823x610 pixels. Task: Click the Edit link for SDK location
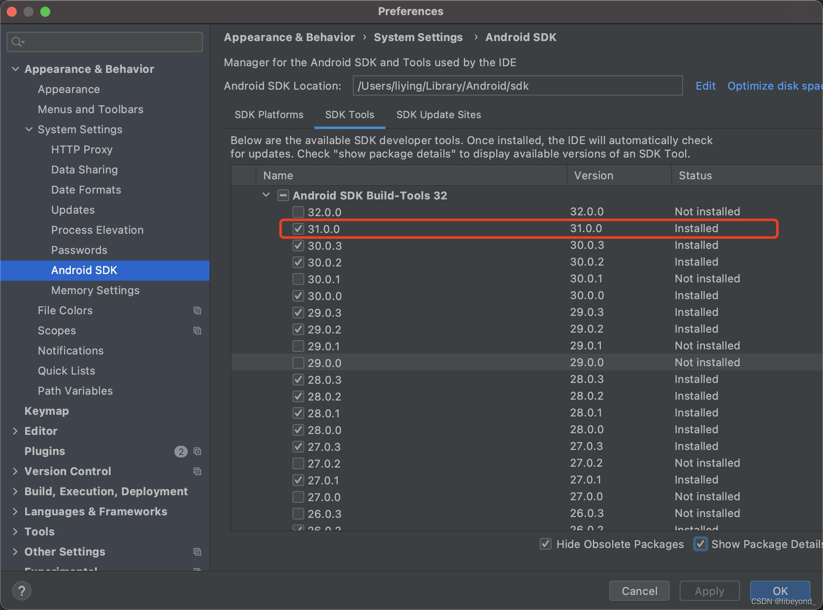click(x=706, y=85)
